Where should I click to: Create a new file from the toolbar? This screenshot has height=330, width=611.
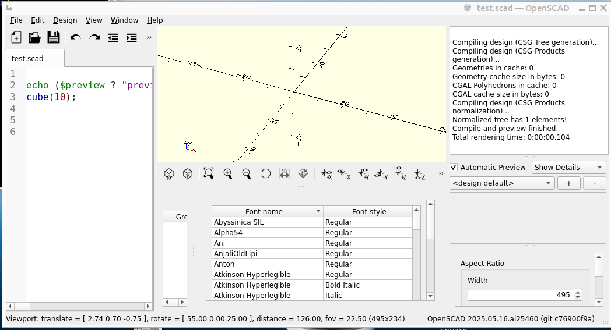(16, 38)
